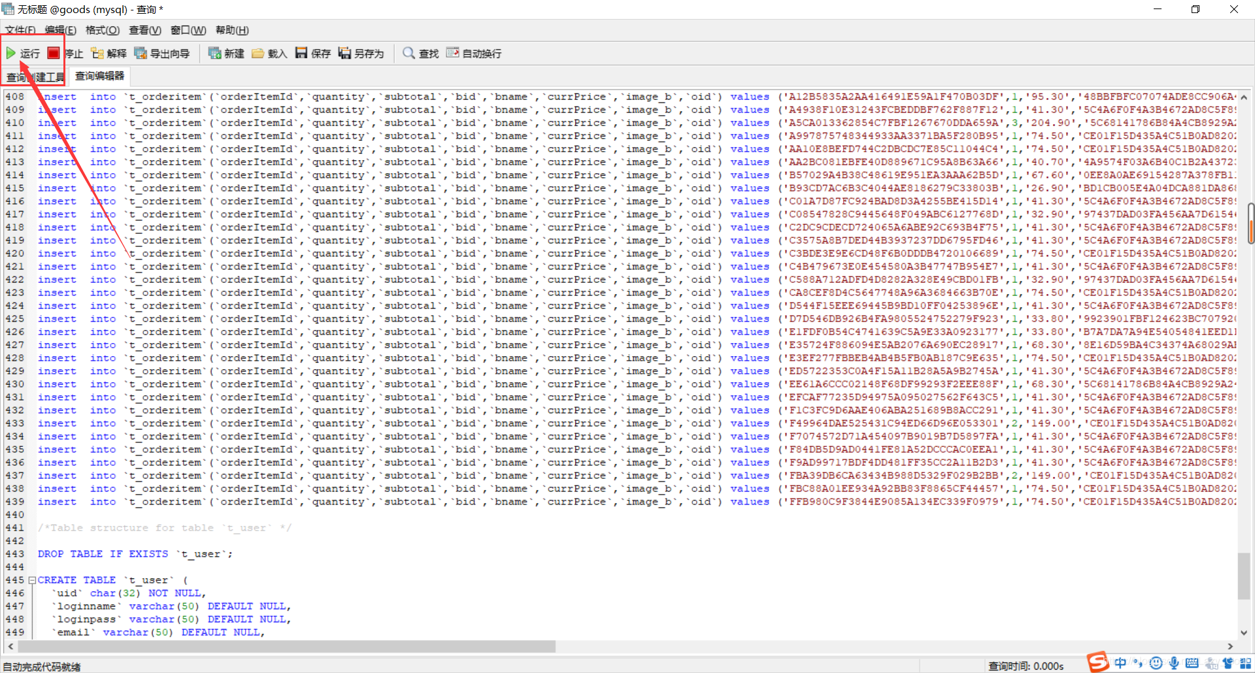The height and width of the screenshot is (673, 1255).
Task: Click the `uid` column definition
Action: (129, 593)
